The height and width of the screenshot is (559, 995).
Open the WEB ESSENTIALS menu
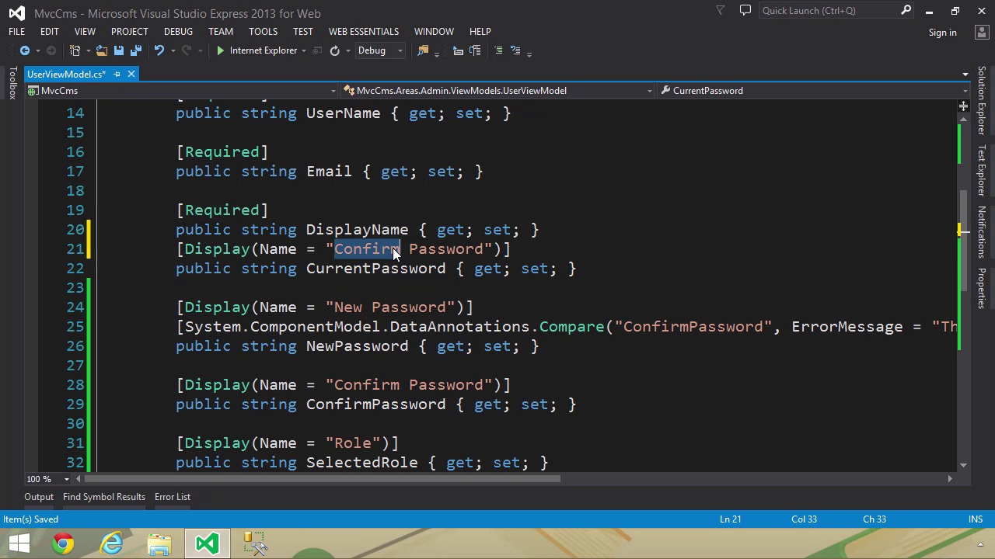click(363, 32)
